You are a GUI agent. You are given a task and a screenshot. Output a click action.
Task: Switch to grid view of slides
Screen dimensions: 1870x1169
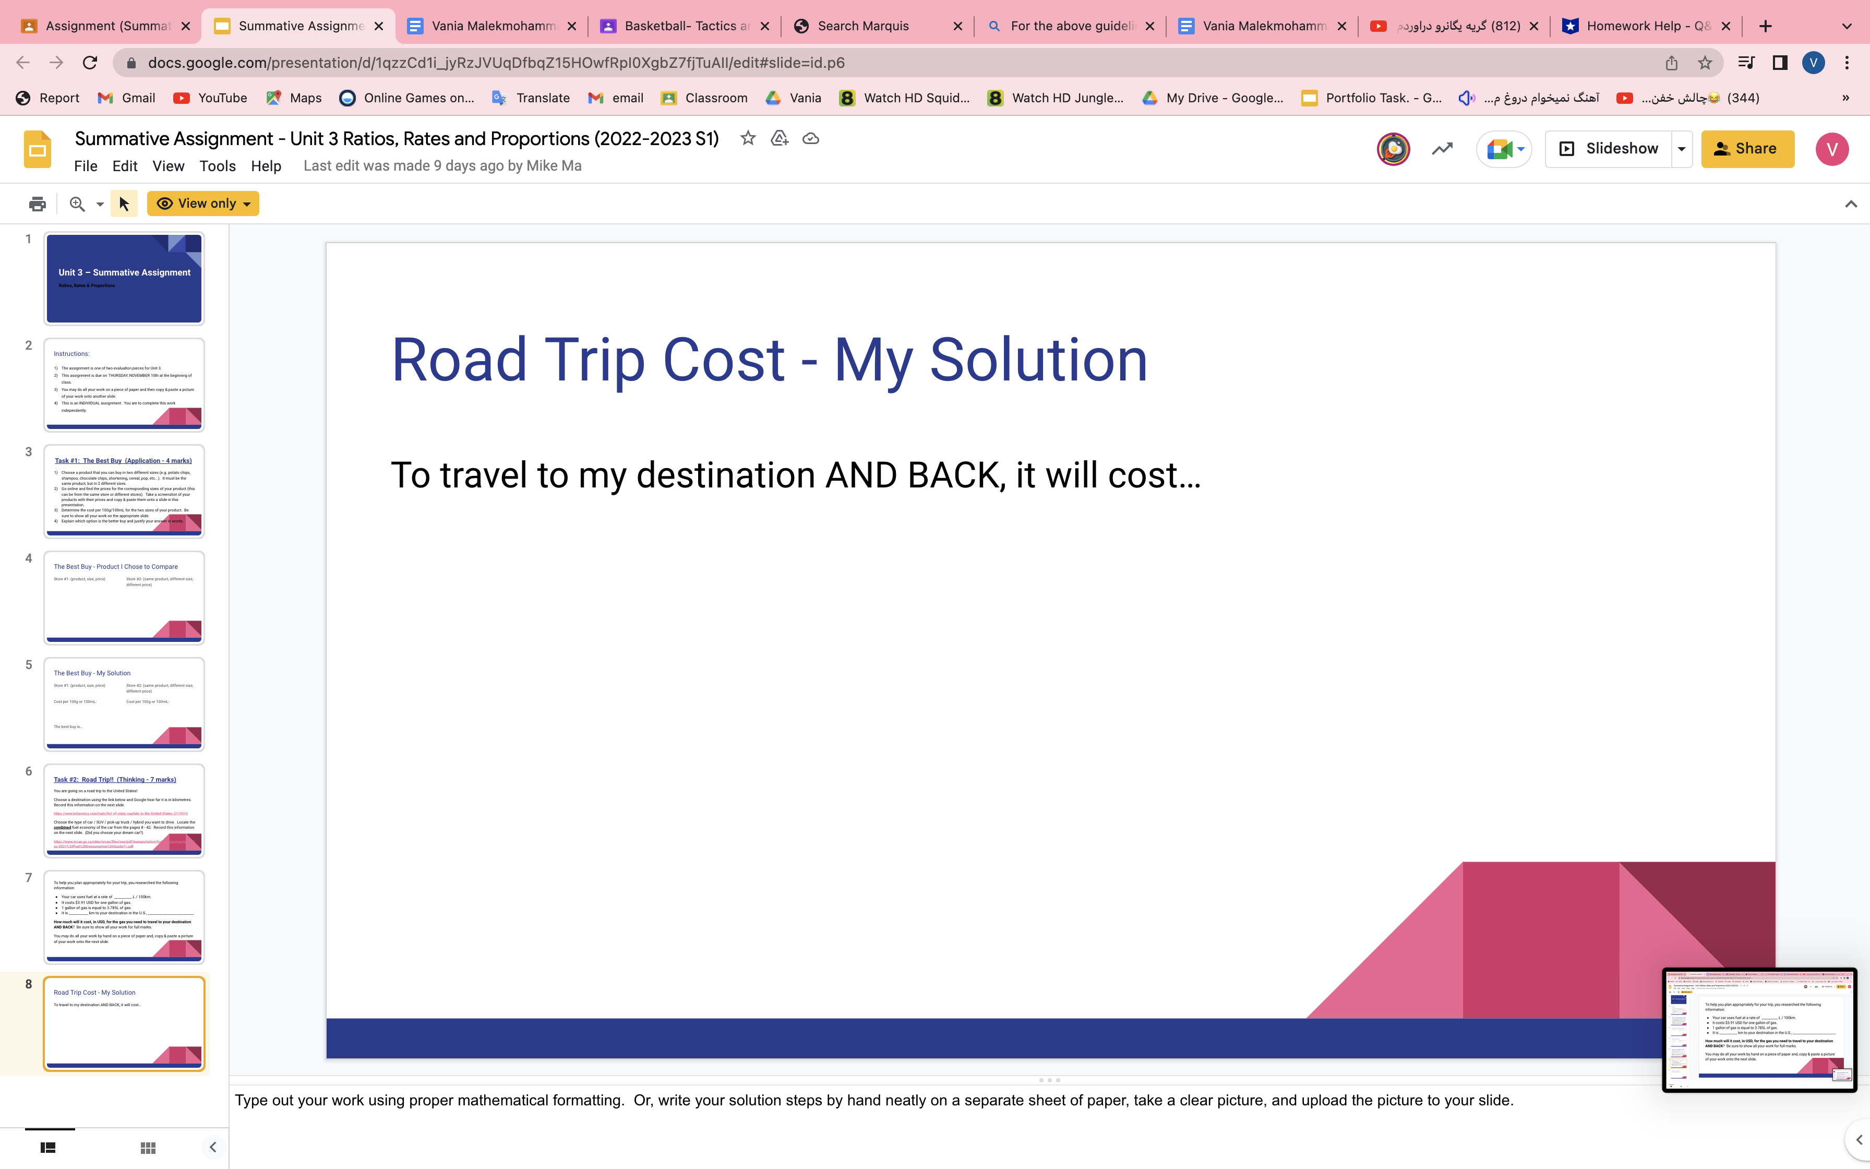click(x=148, y=1148)
